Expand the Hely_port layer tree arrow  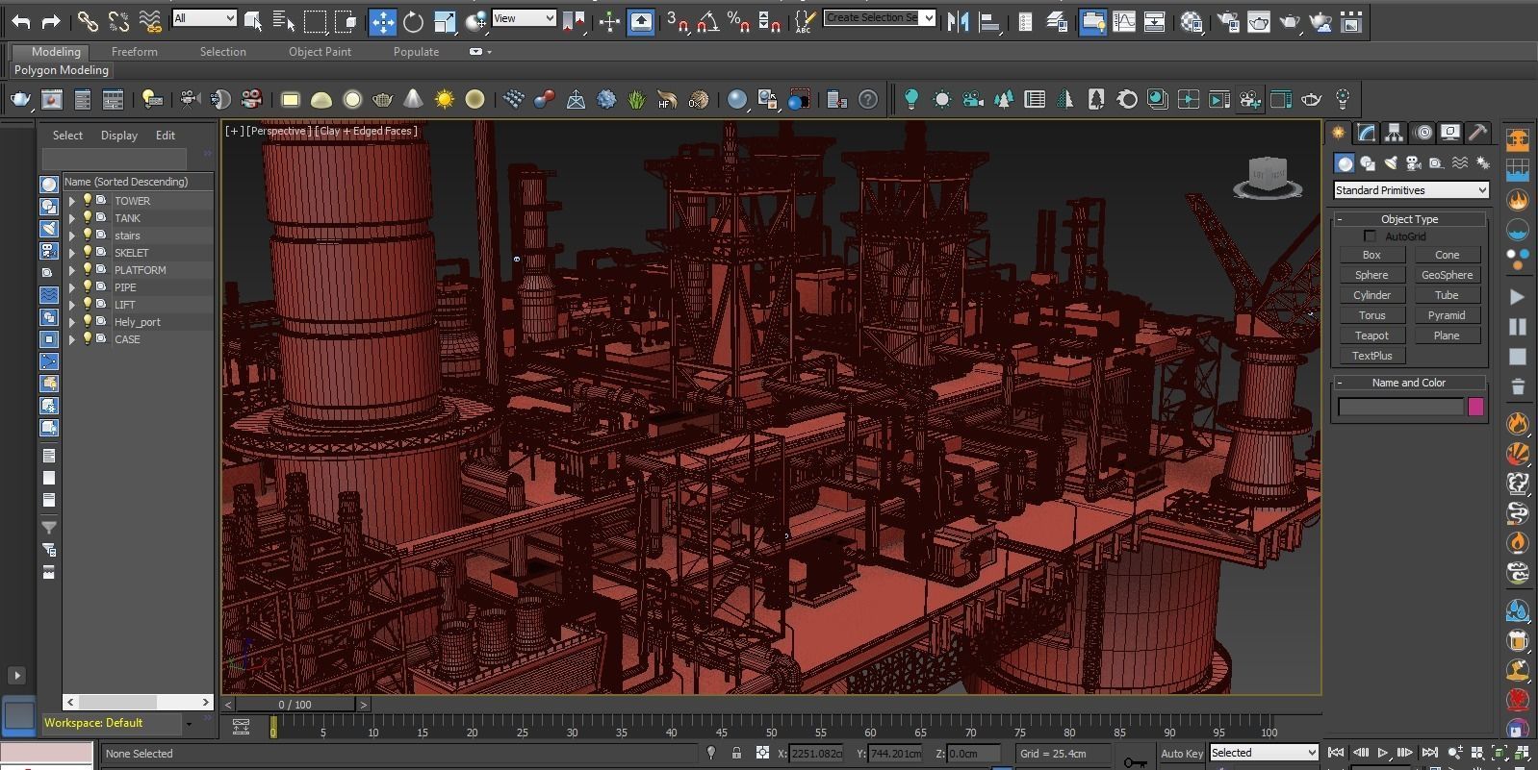pos(71,322)
